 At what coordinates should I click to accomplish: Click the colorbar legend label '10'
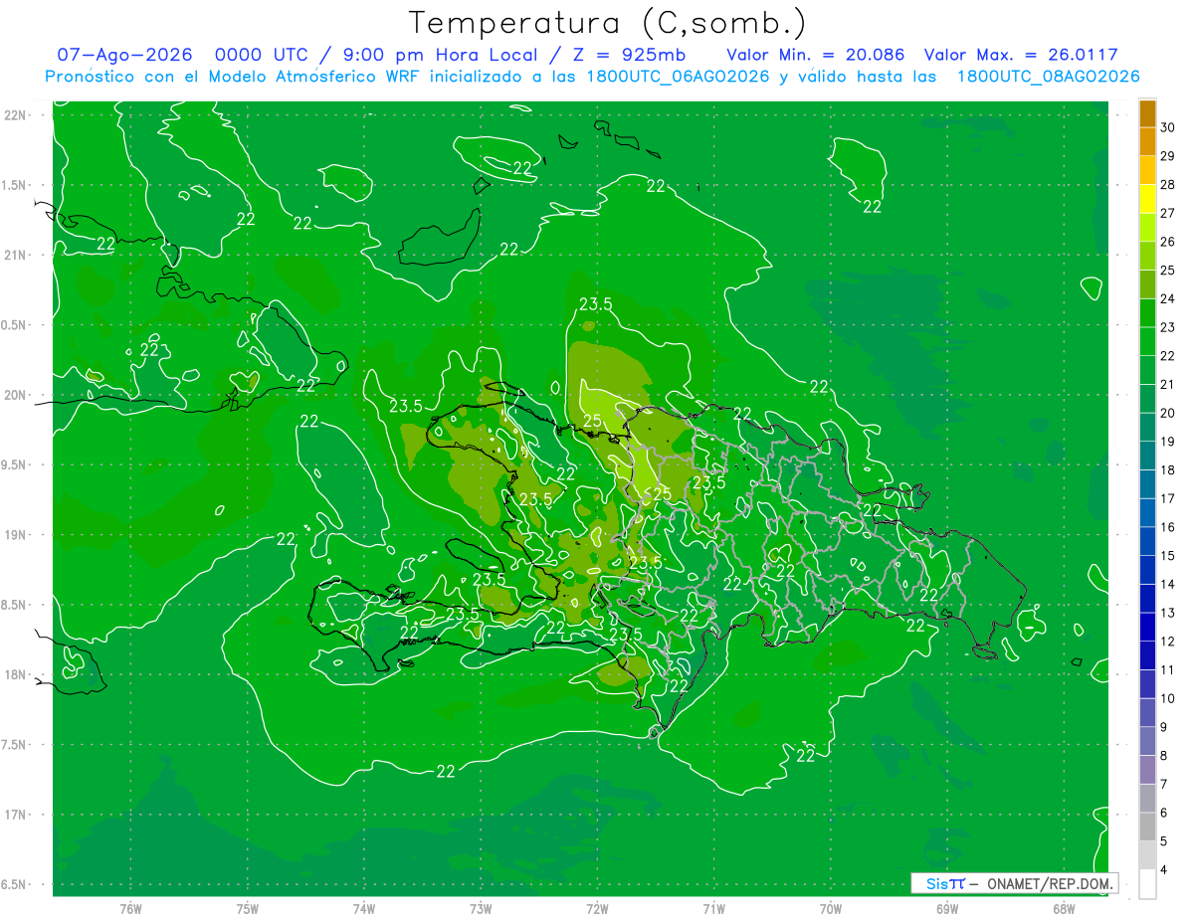coord(1168,698)
